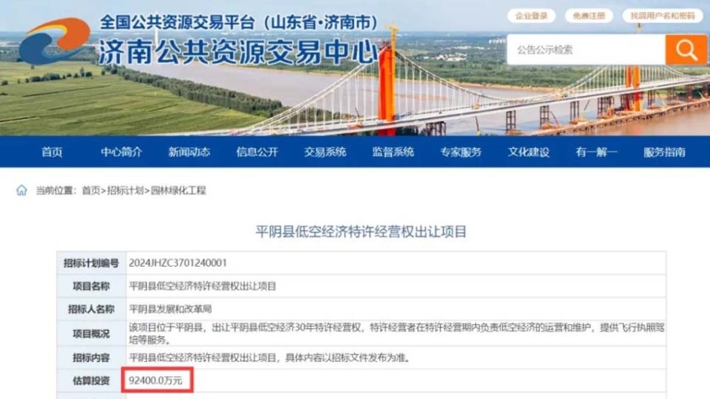710x399 pixels.
Task: Click 找回用户名和密码 link
Action: (663, 16)
